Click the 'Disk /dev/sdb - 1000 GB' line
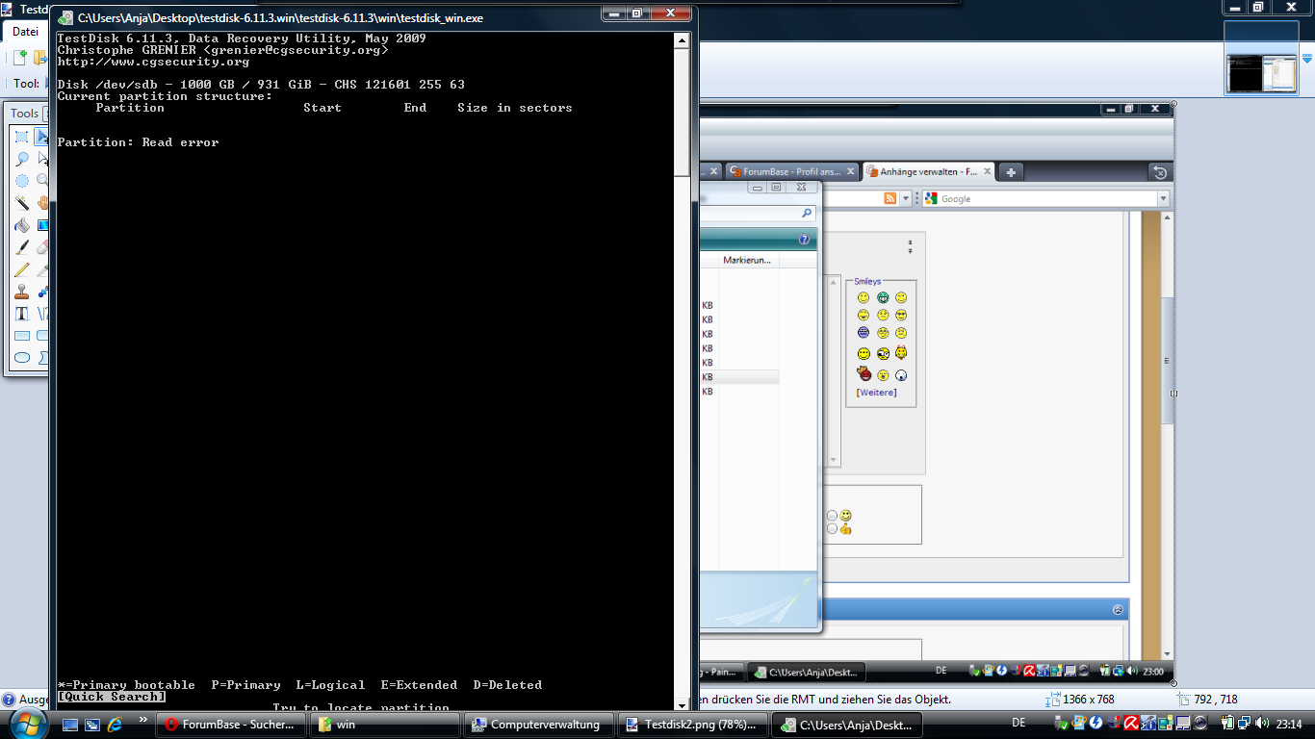The image size is (1315, 739). pos(261,85)
